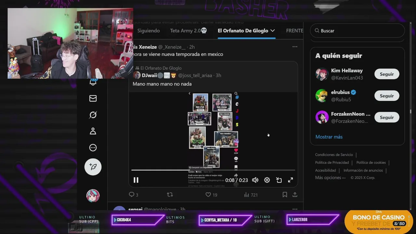
Task: Follow ForzakenNeon
Action: [x=387, y=118]
